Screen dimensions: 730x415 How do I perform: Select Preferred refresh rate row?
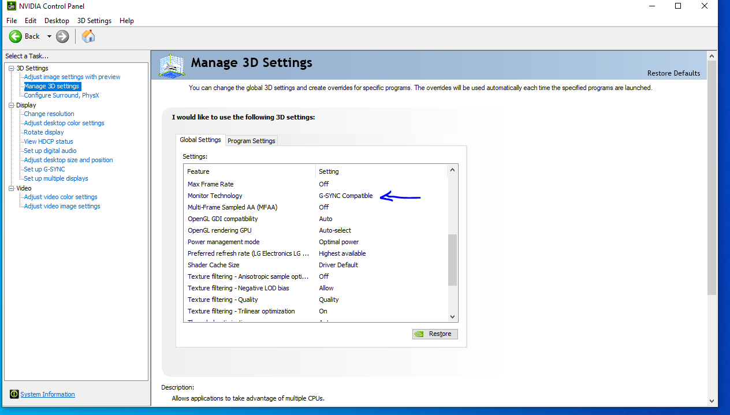315,253
